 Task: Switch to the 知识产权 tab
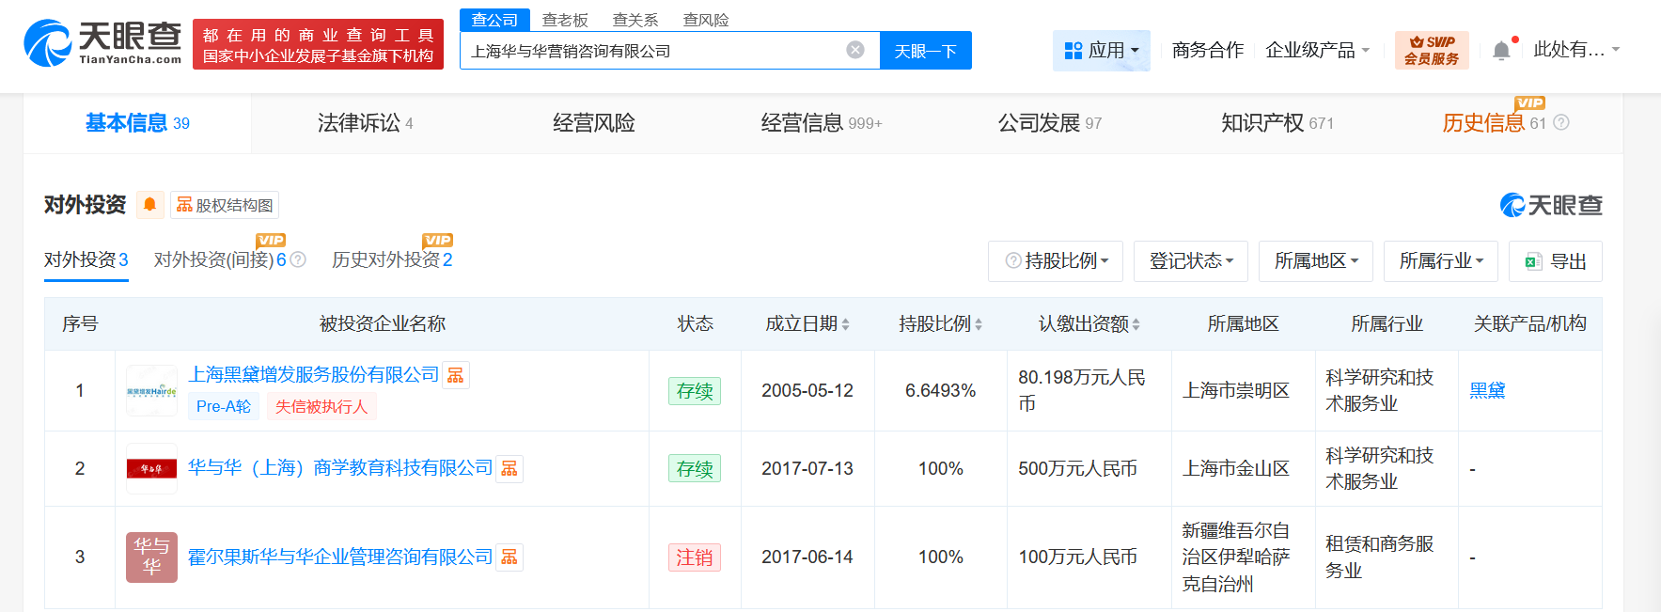[1277, 123]
